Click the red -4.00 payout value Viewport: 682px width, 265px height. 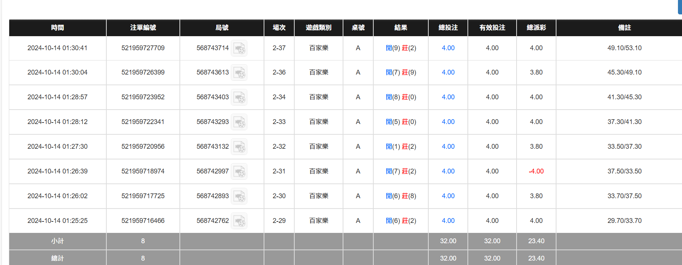click(x=536, y=171)
